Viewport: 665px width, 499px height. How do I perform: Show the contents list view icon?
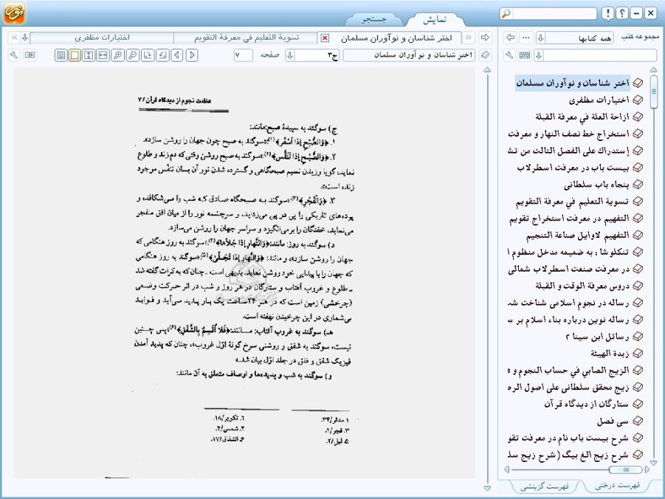[x=61, y=55]
